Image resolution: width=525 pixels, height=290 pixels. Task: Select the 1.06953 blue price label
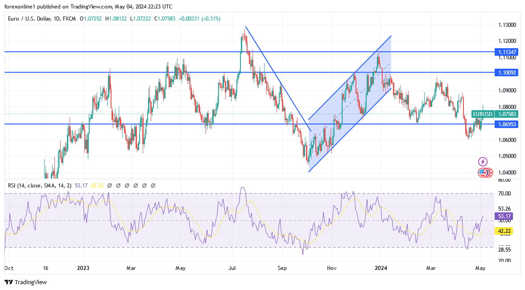(507, 124)
